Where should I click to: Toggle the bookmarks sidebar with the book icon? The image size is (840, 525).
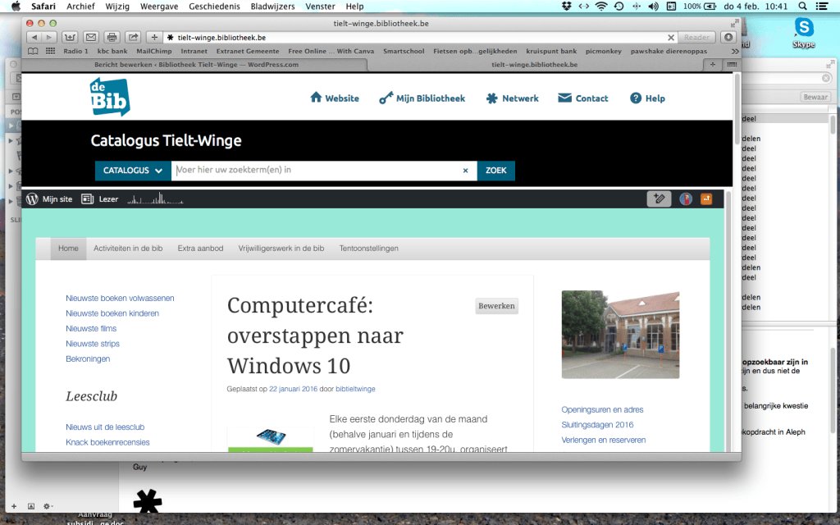coord(31,50)
